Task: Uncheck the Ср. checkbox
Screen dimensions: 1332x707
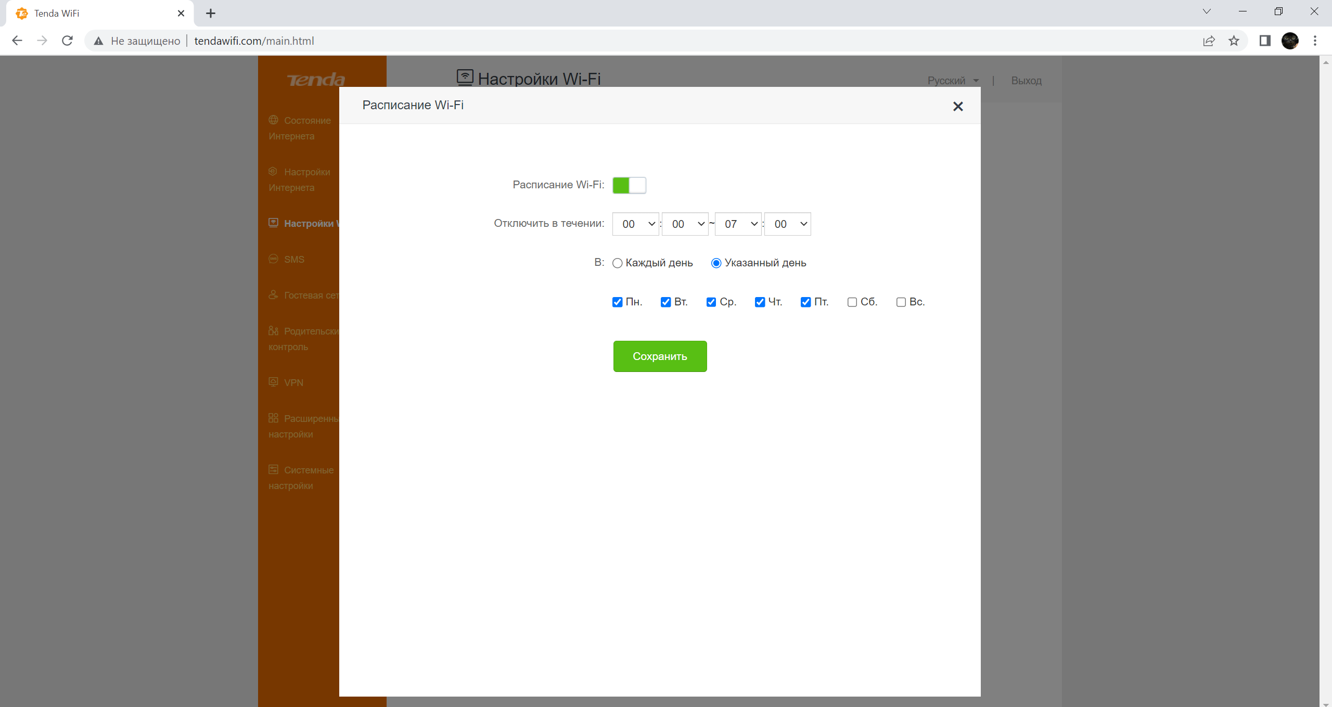Action: click(x=711, y=302)
